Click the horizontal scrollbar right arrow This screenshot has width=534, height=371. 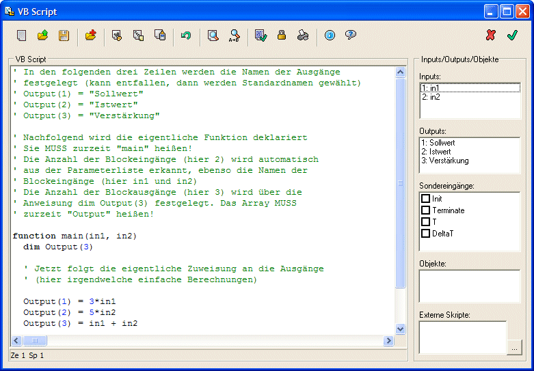388,340
